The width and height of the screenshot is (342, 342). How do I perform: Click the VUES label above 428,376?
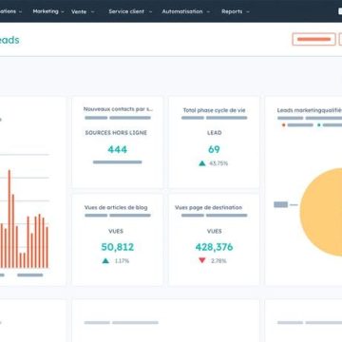coord(215,231)
